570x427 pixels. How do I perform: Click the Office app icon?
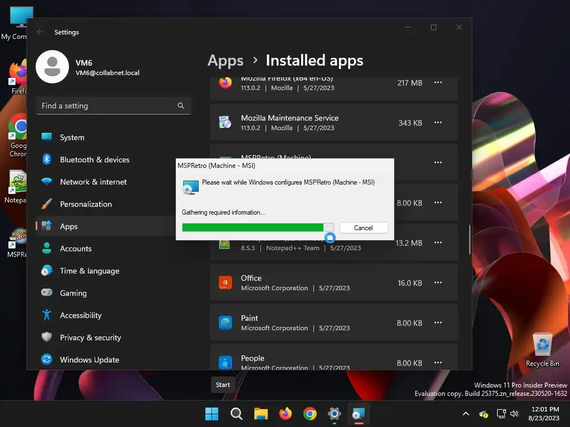click(x=225, y=282)
